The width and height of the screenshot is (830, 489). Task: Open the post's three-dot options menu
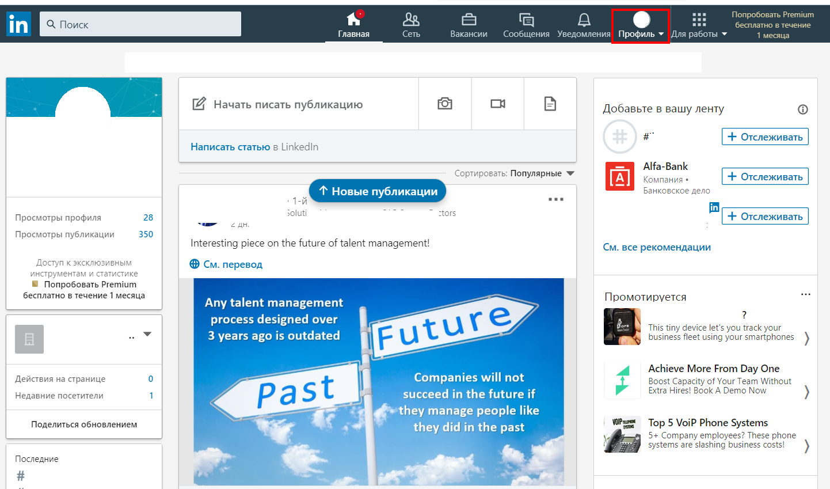click(556, 199)
